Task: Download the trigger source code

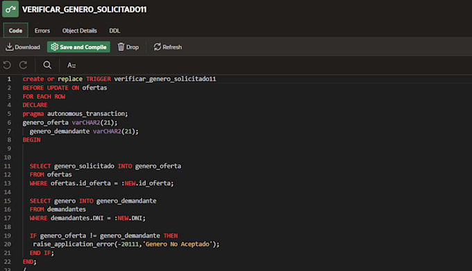Action: click(23, 47)
